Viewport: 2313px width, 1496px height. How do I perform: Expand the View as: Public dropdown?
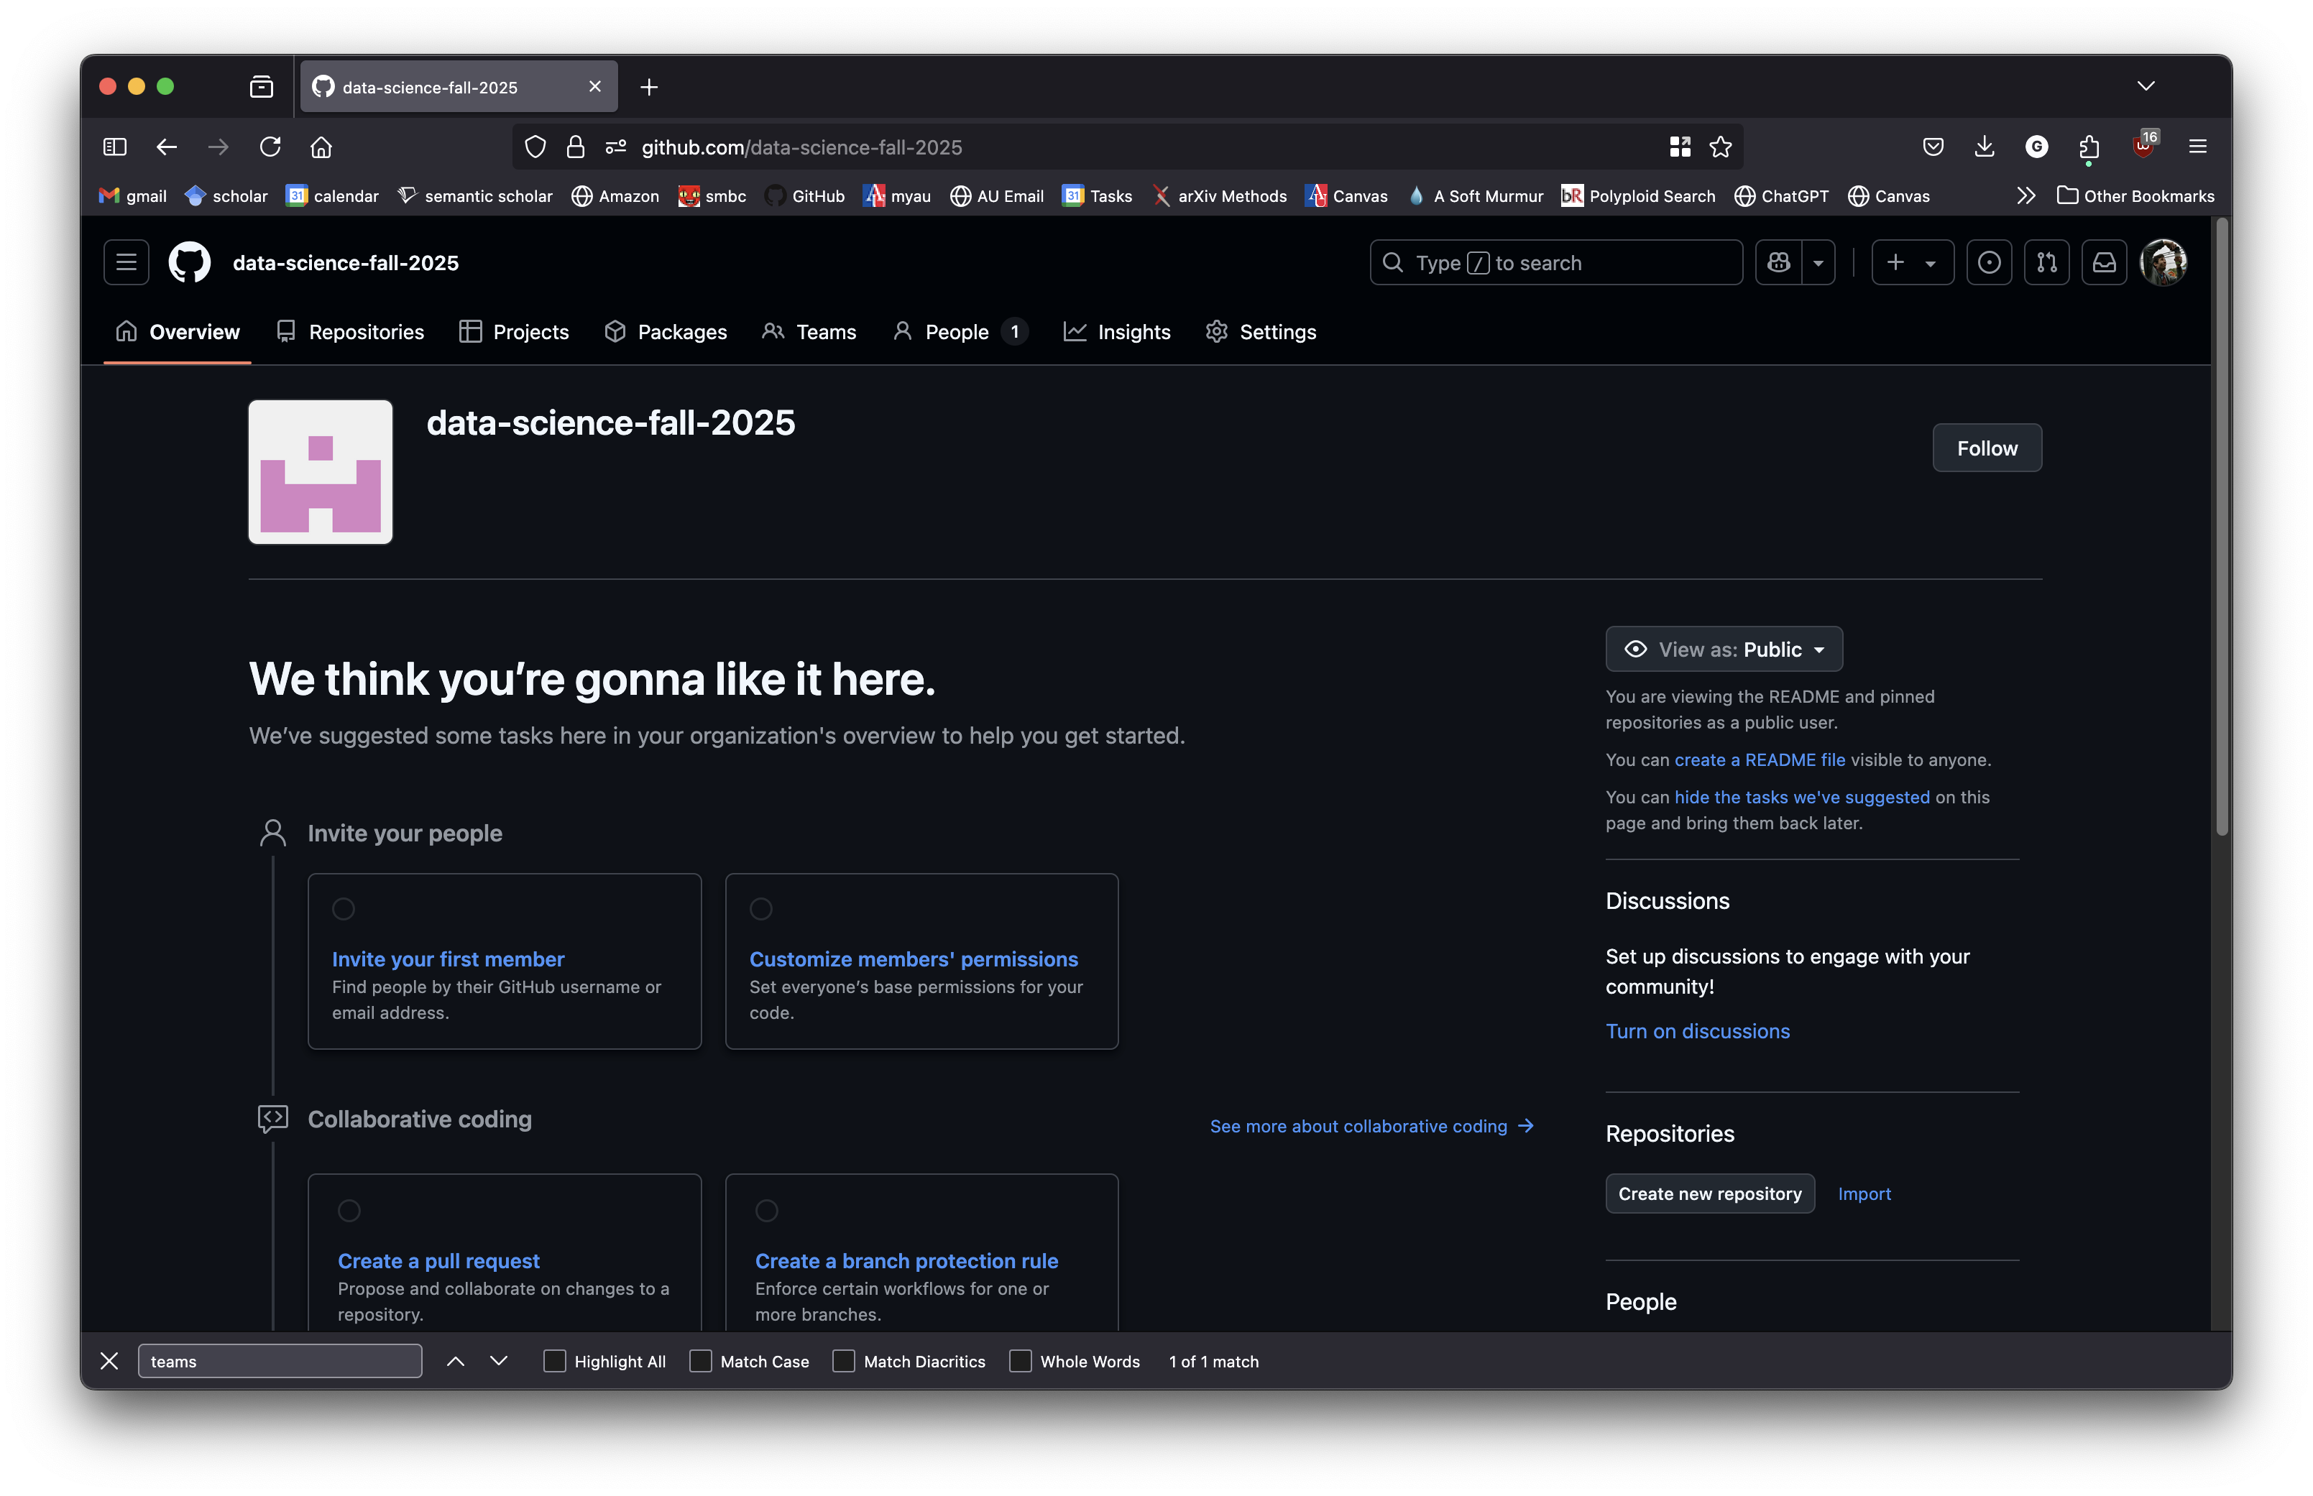(x=1724, y=649)
